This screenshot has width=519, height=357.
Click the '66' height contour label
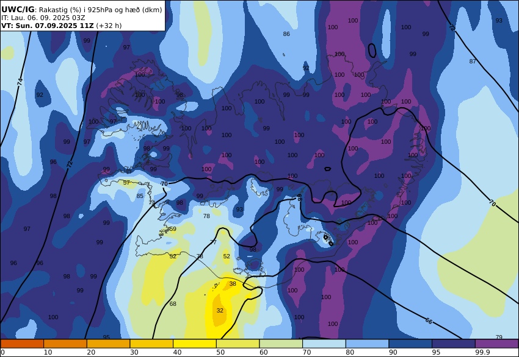click(x=429, y=320)
